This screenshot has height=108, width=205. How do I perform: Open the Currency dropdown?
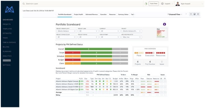pyautogui.click(x=110, y=31)
